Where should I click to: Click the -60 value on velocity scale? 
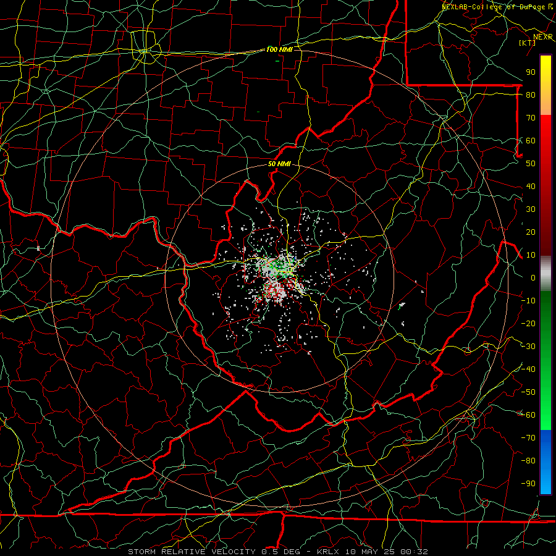(x=528, y=415)
